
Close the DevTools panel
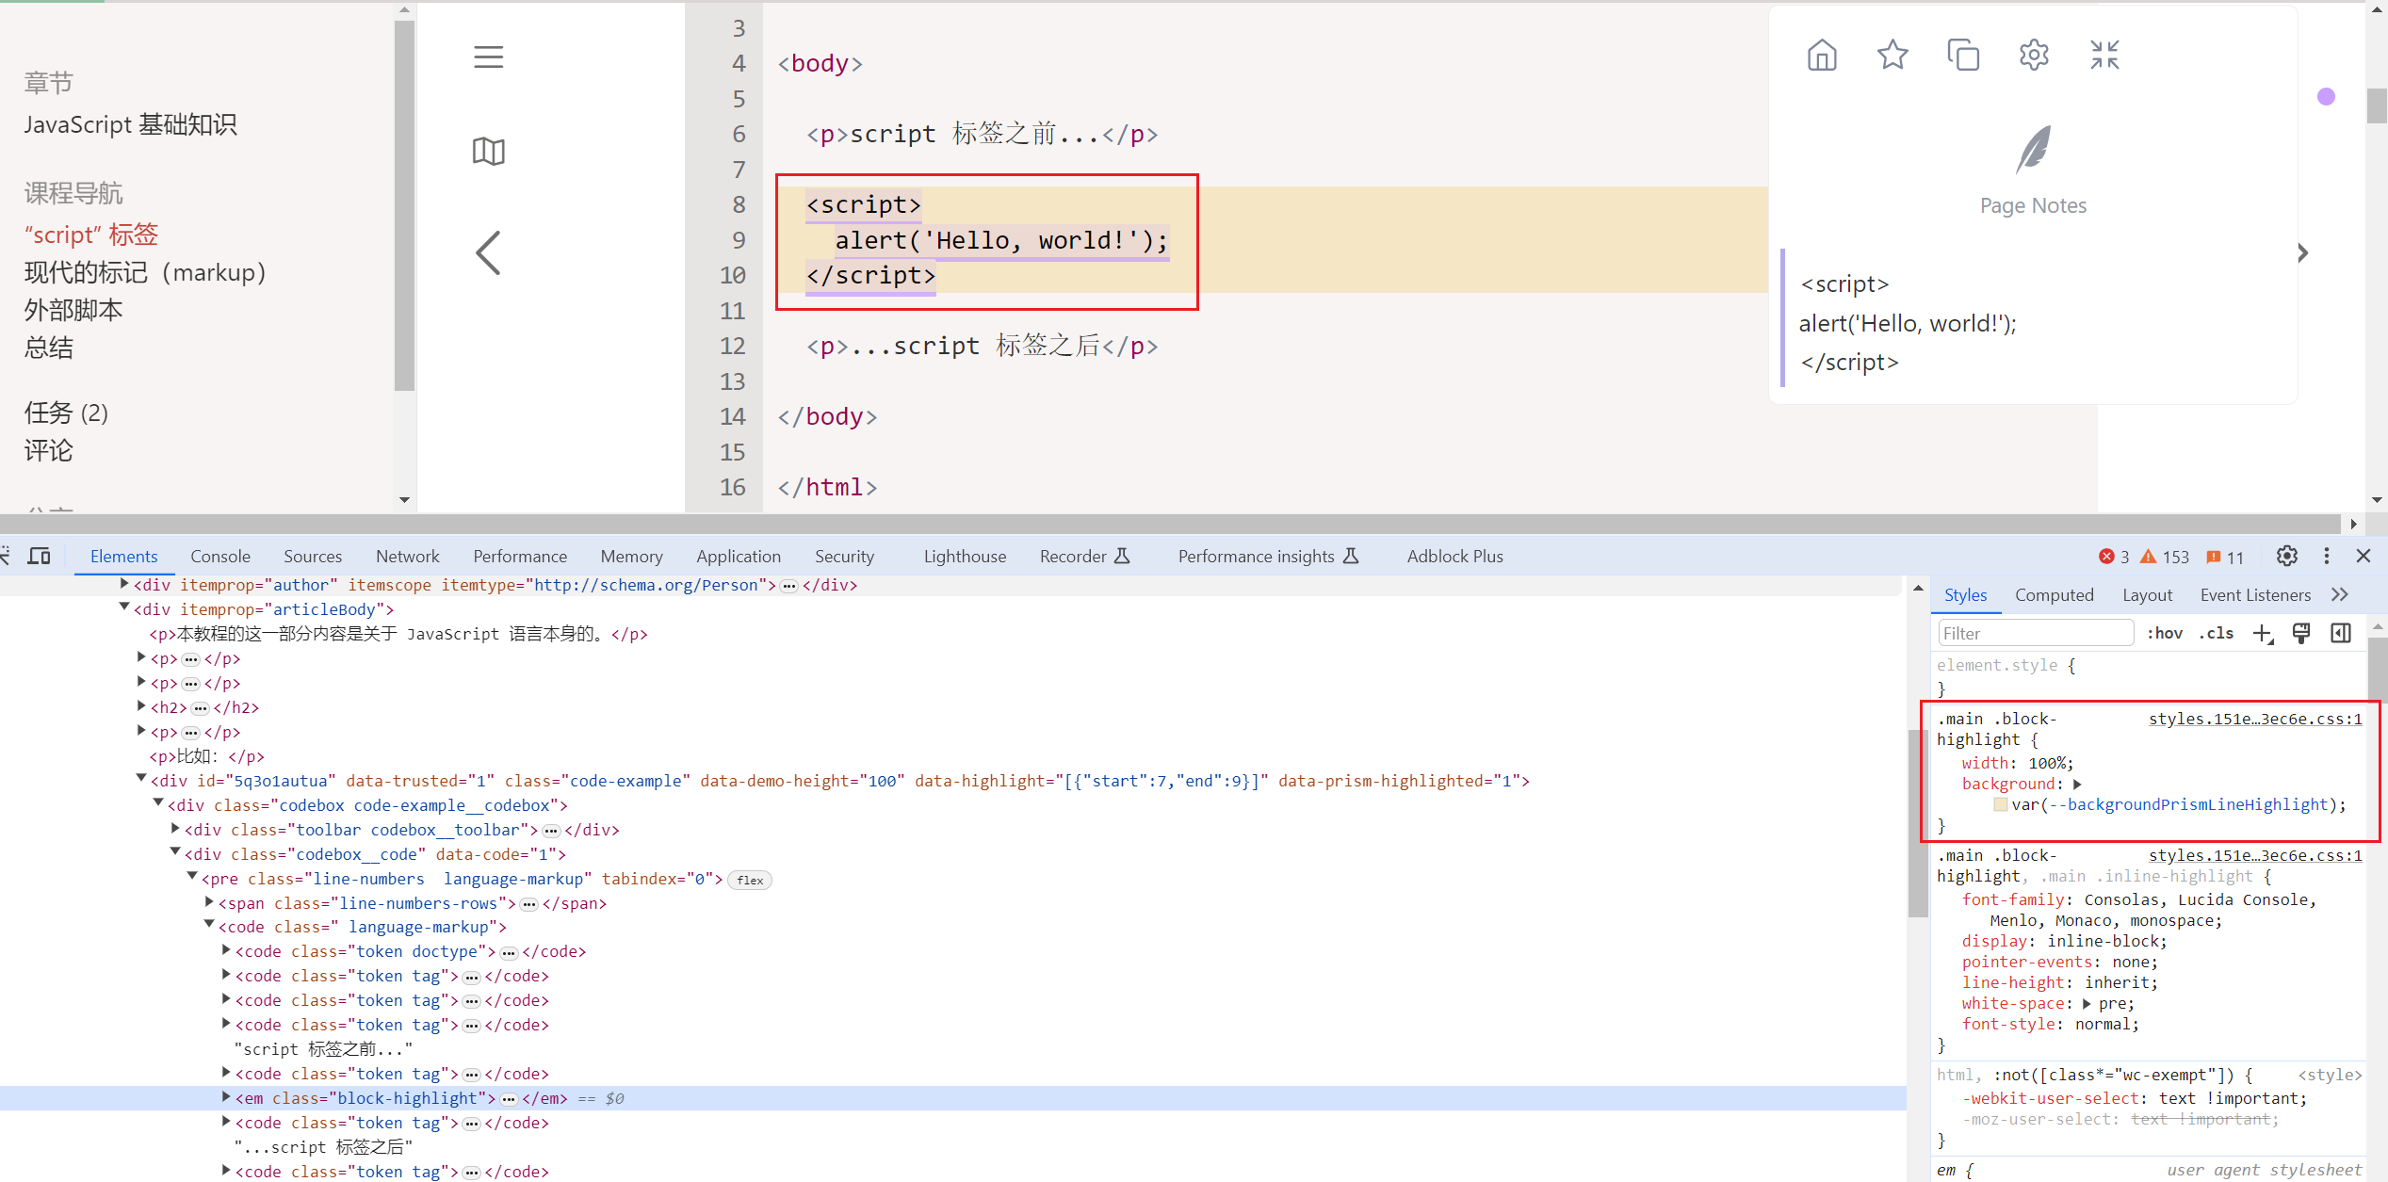tap(2363, 556)
